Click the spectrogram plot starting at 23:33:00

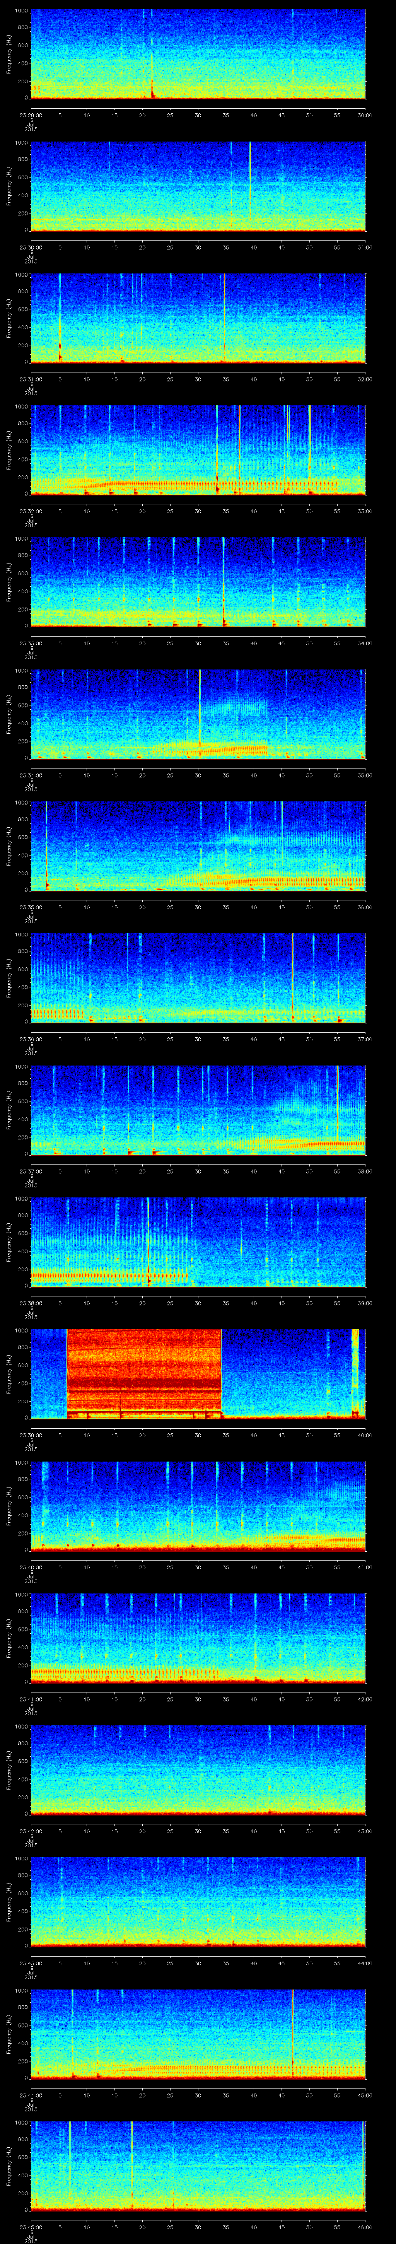198,582
